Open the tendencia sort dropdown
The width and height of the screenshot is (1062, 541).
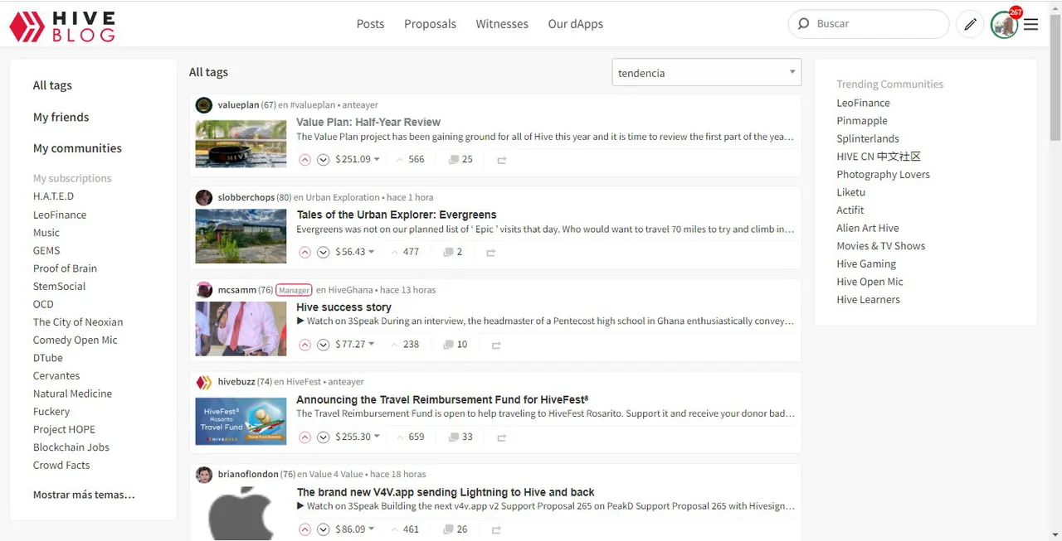706,73
